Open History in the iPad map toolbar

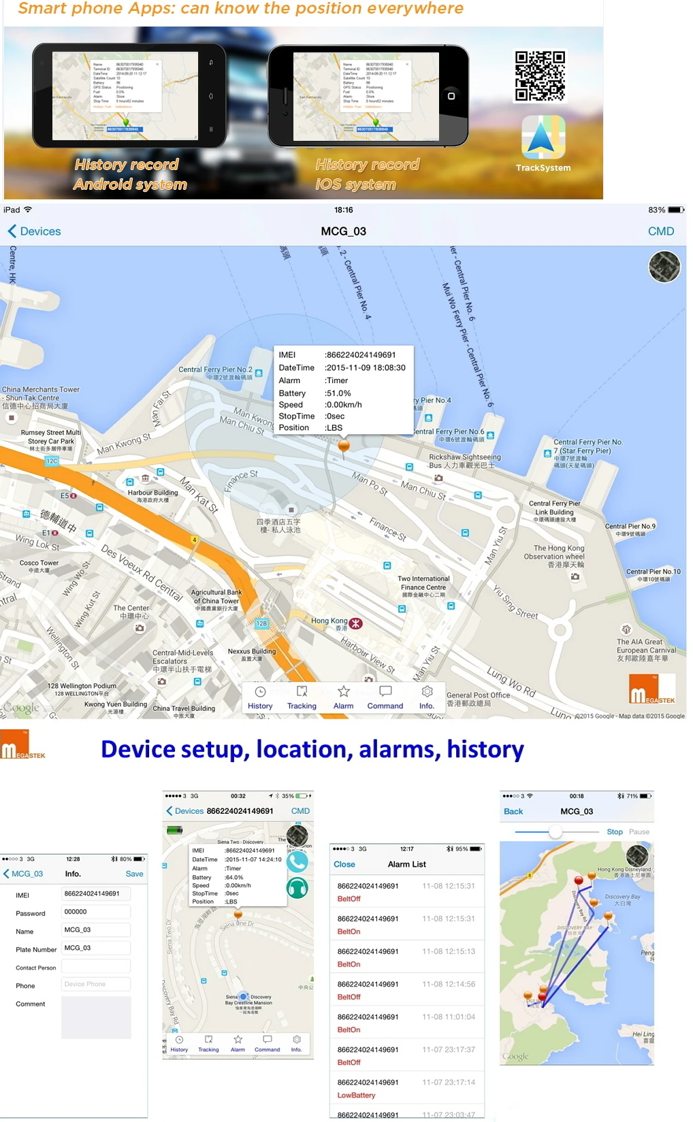[260, 698]
